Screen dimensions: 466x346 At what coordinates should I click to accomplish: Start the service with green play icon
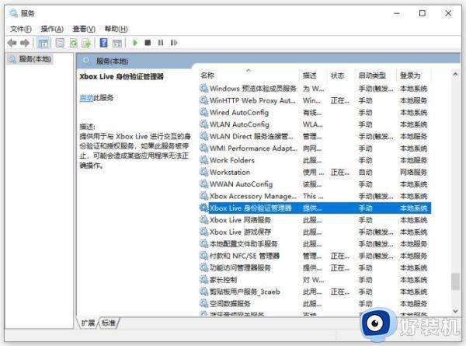coord(135,43)
